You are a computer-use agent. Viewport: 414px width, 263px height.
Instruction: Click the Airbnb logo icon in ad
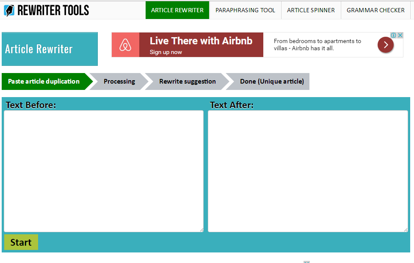coord(125,45)
